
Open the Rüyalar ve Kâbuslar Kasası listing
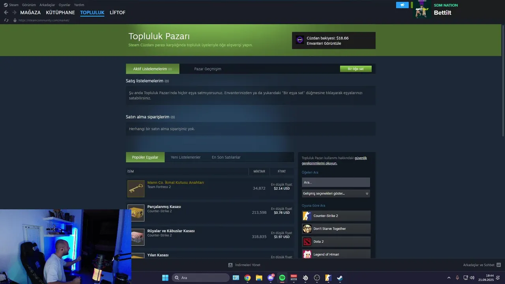tap(171, 231)
